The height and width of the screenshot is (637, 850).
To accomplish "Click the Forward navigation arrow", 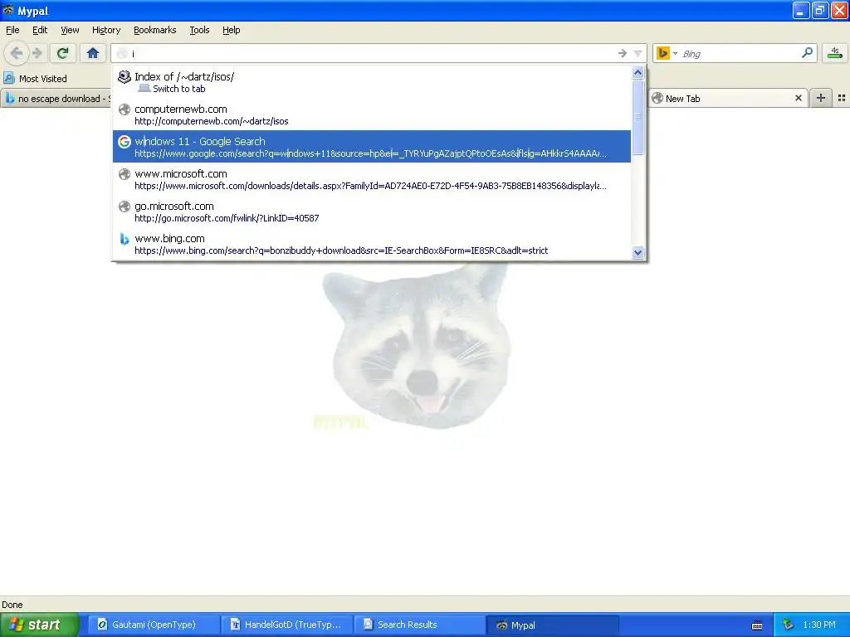I will 37,53.
